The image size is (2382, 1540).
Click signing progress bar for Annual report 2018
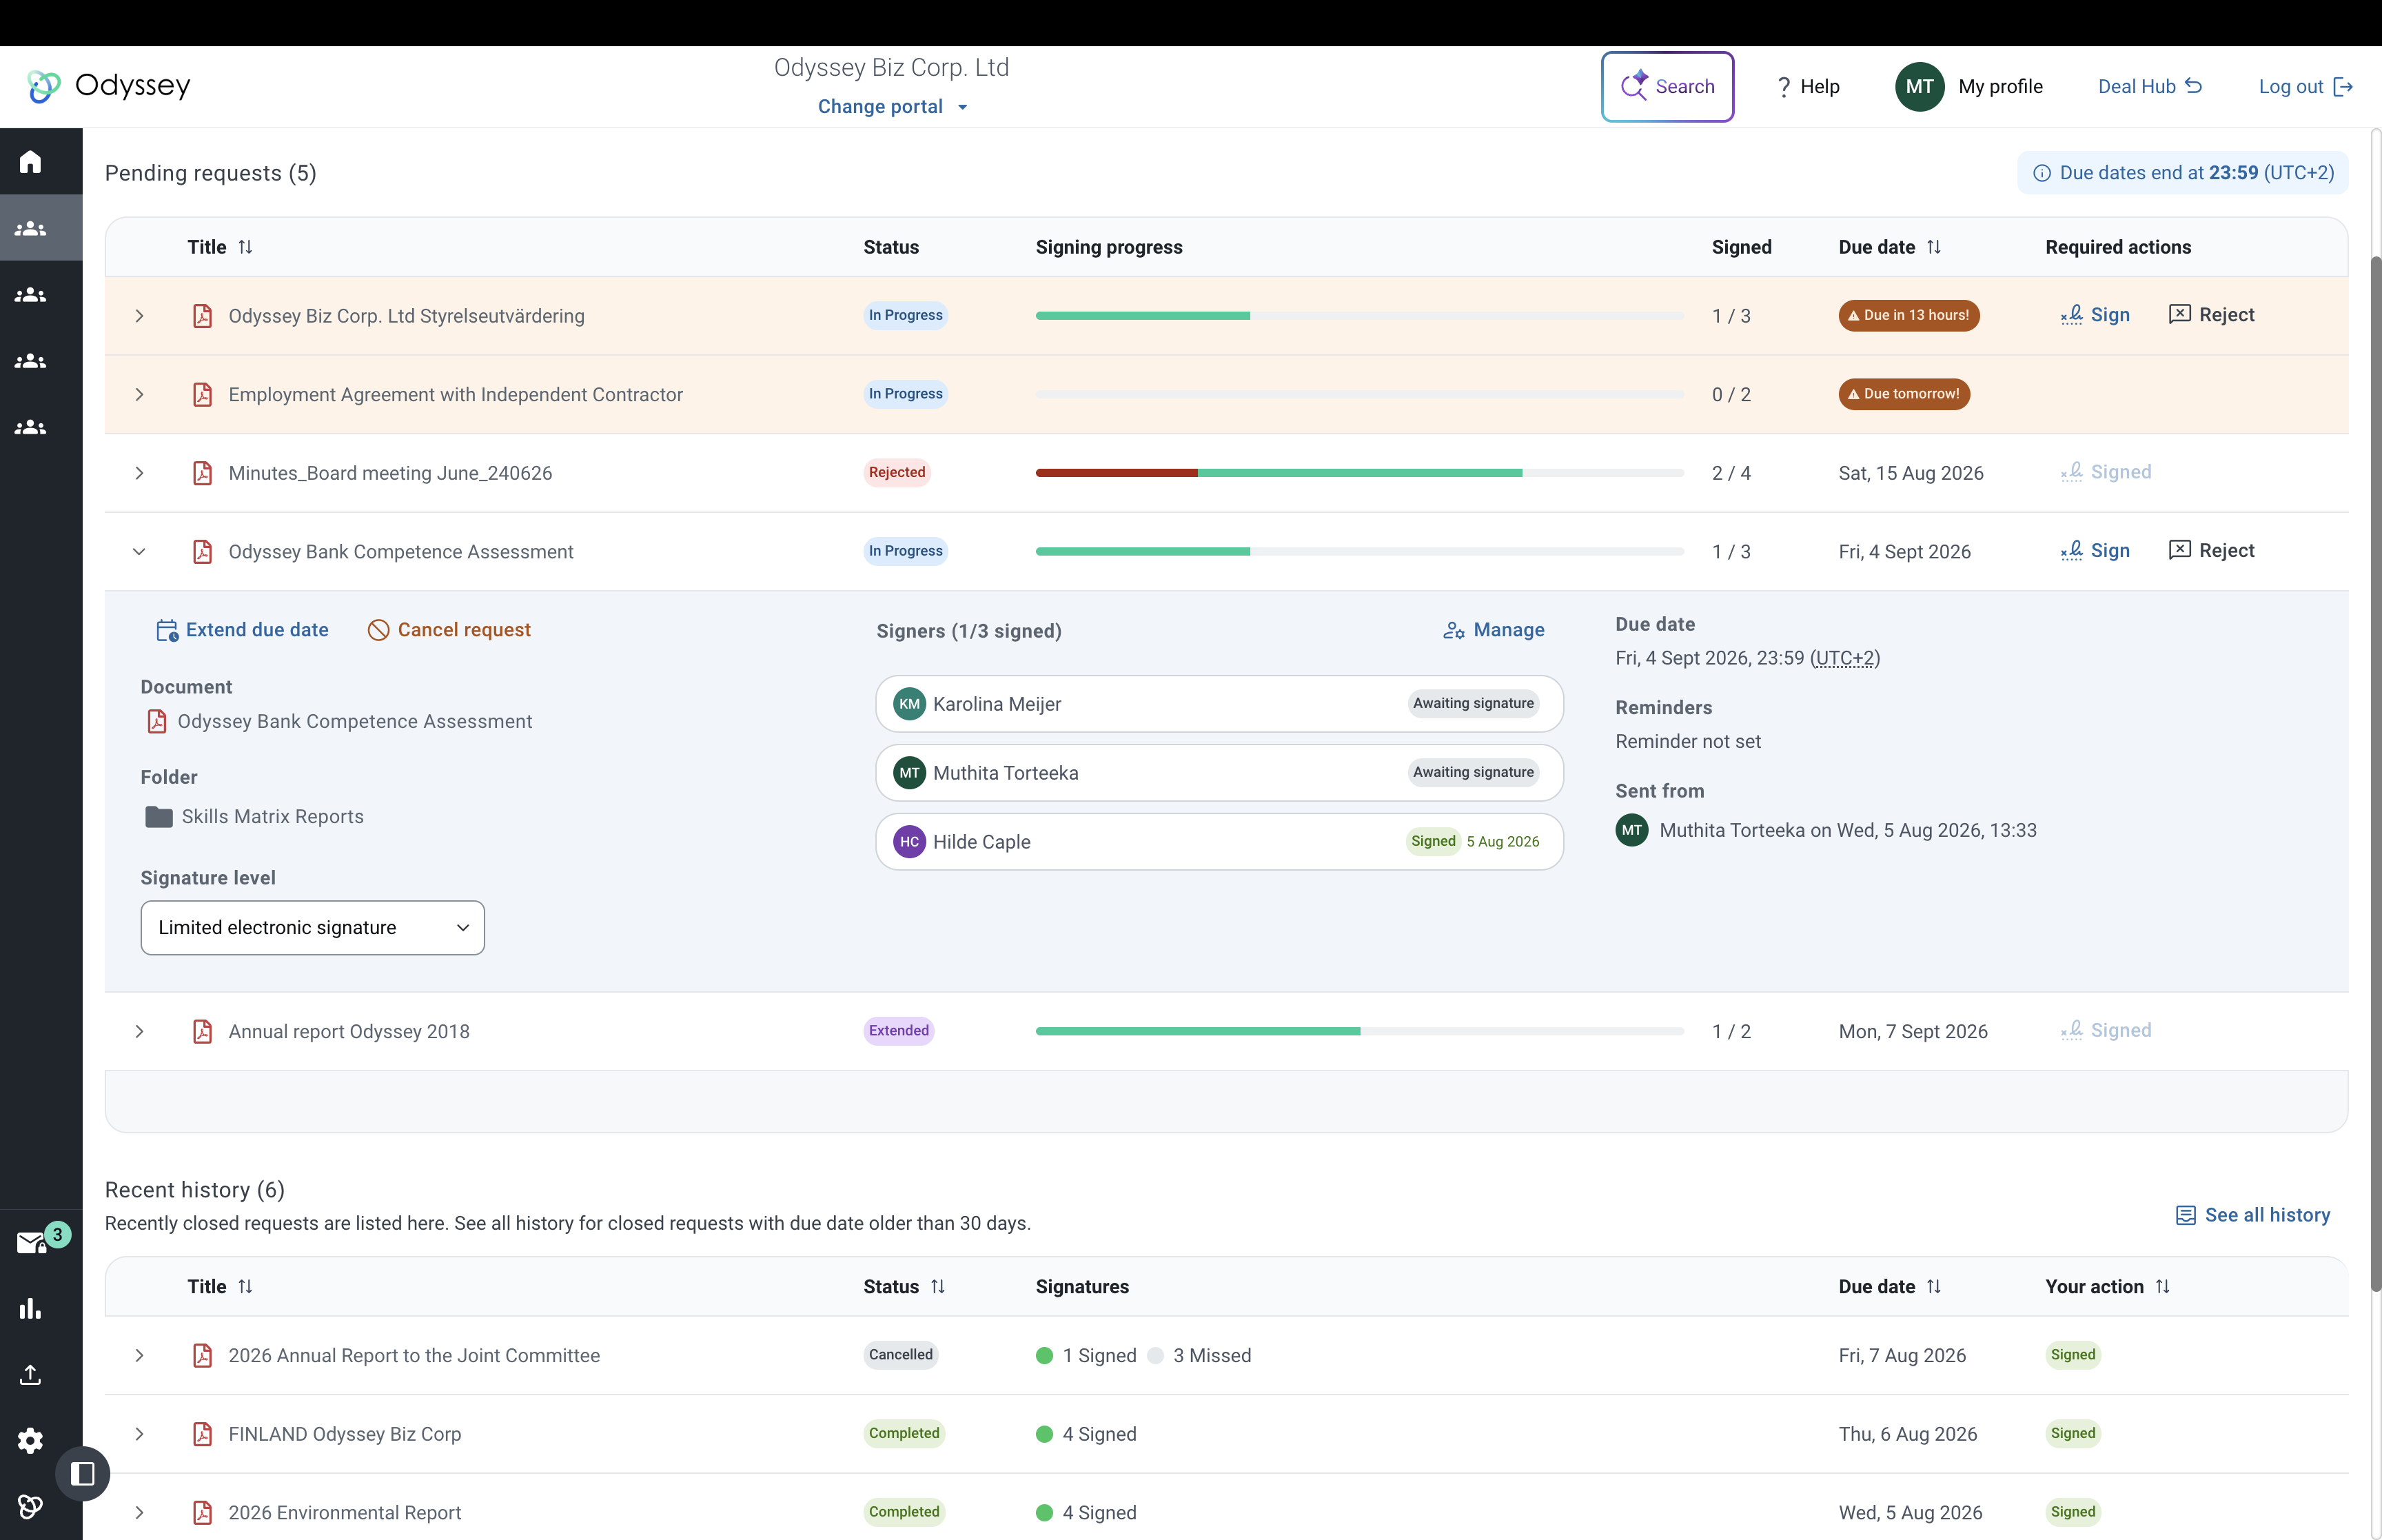click(x=1359, y=1031)
